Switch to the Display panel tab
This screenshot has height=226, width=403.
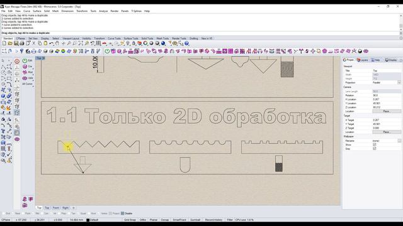click(391, 60)
